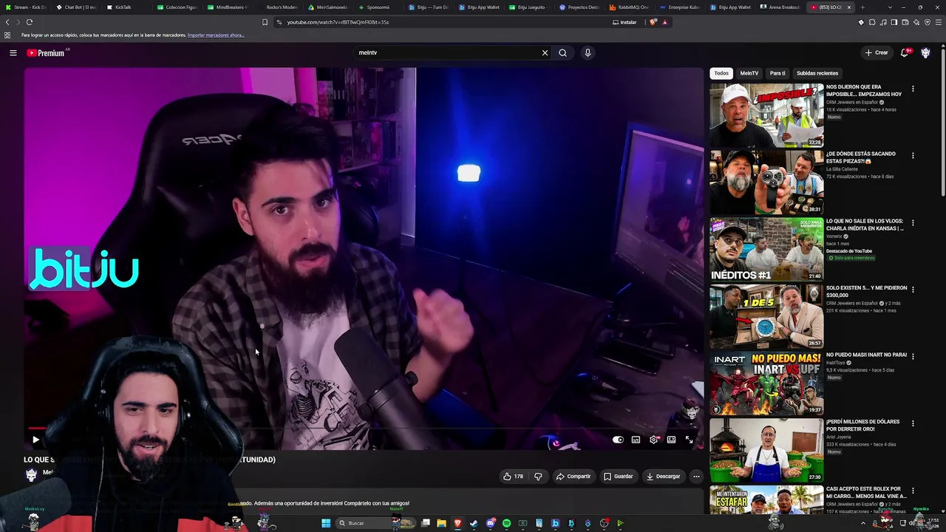Select the Todos filter chip
946x532 pixels.
(721, 73)
